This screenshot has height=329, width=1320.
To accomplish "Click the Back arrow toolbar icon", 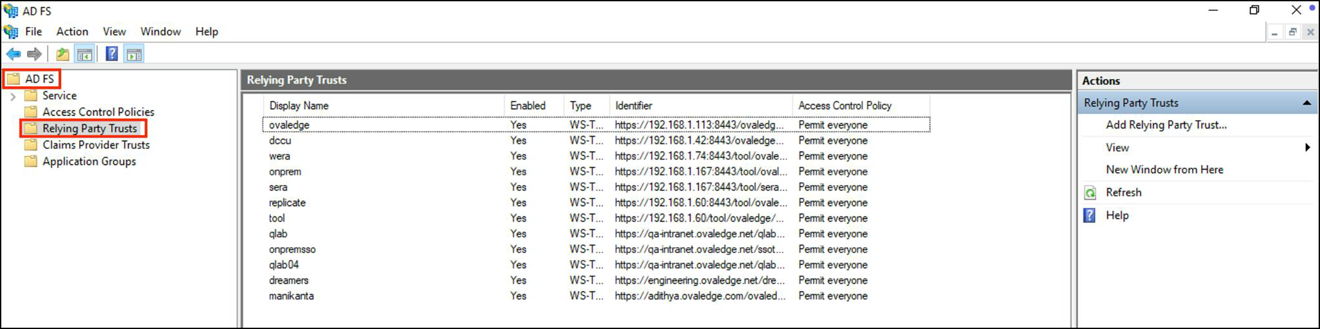I will click(x=14, y=55).
